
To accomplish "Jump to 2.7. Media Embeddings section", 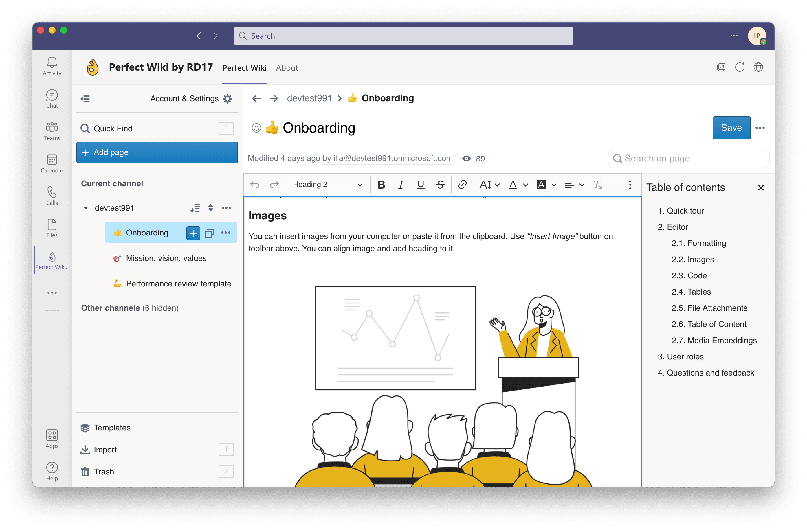I will [714, 340].
